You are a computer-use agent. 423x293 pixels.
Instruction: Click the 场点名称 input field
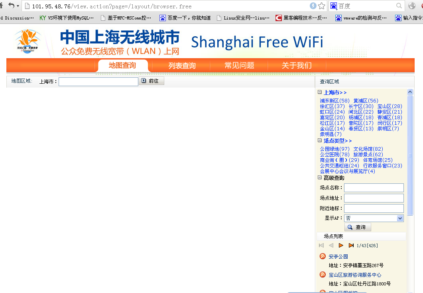[x=374, y=188]
